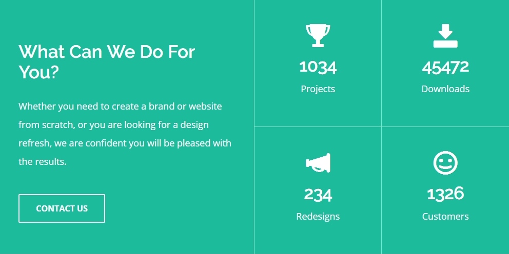
Task: Click the trophy icon above Projects
Action: pos(318,36)
